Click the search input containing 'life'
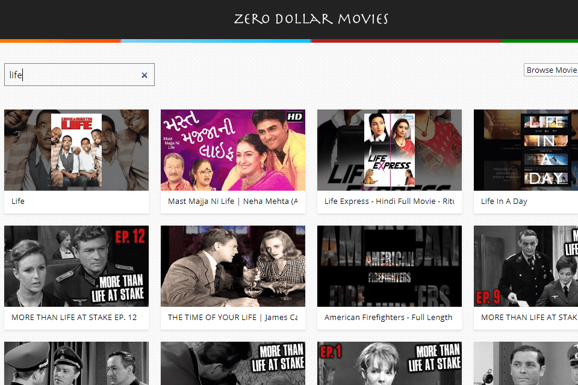This screenshot has height=385, width=578. 72,75
